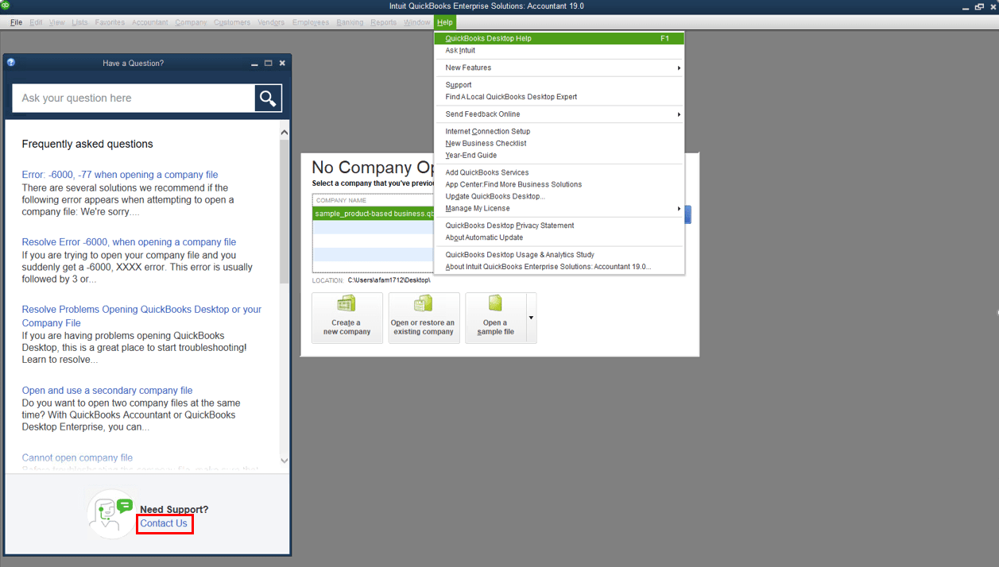This screenshot has width=999, height=567.
Task: Click the question mark icon on the panel
Action: 10,63
